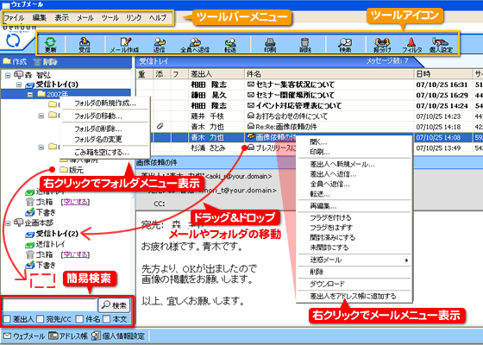Open アドレス帳 in bottom bar
The image size is (483, 345).
pyautogui.click(x=68, y=336)
